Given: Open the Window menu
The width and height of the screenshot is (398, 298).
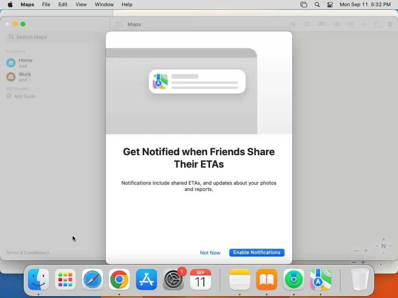Looking at the screenshot, I should point(104,5).
